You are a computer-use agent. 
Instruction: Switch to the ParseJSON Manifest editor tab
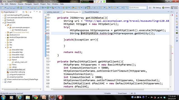coord(91,12)
